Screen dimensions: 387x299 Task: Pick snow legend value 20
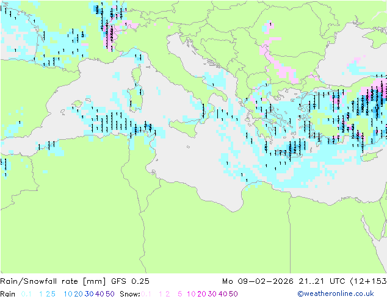click(x=202, y=294)
